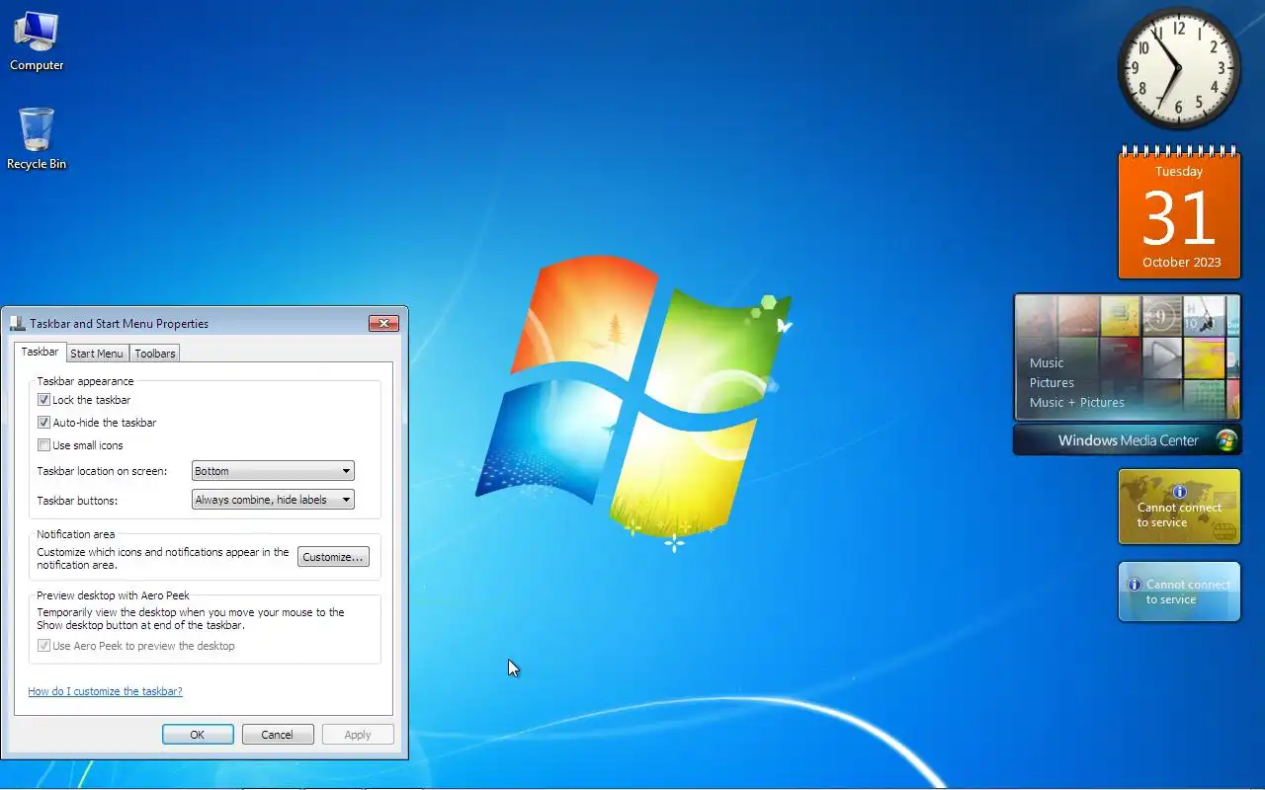The image size is (1265, 790).
Task: Uncheck Auto-hide the taskbar
Action: click(43, 423)
